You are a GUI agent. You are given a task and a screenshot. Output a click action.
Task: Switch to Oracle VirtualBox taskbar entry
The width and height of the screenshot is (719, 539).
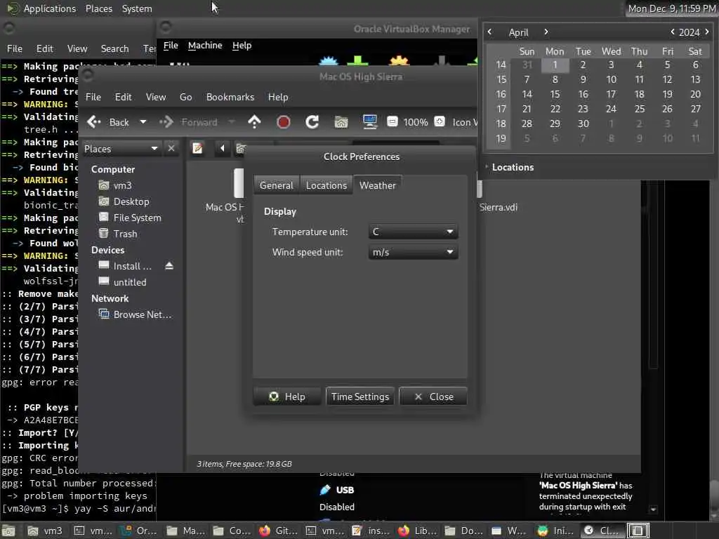coord(138,531)
